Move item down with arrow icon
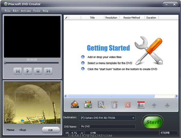 click(x=167, y=105)
